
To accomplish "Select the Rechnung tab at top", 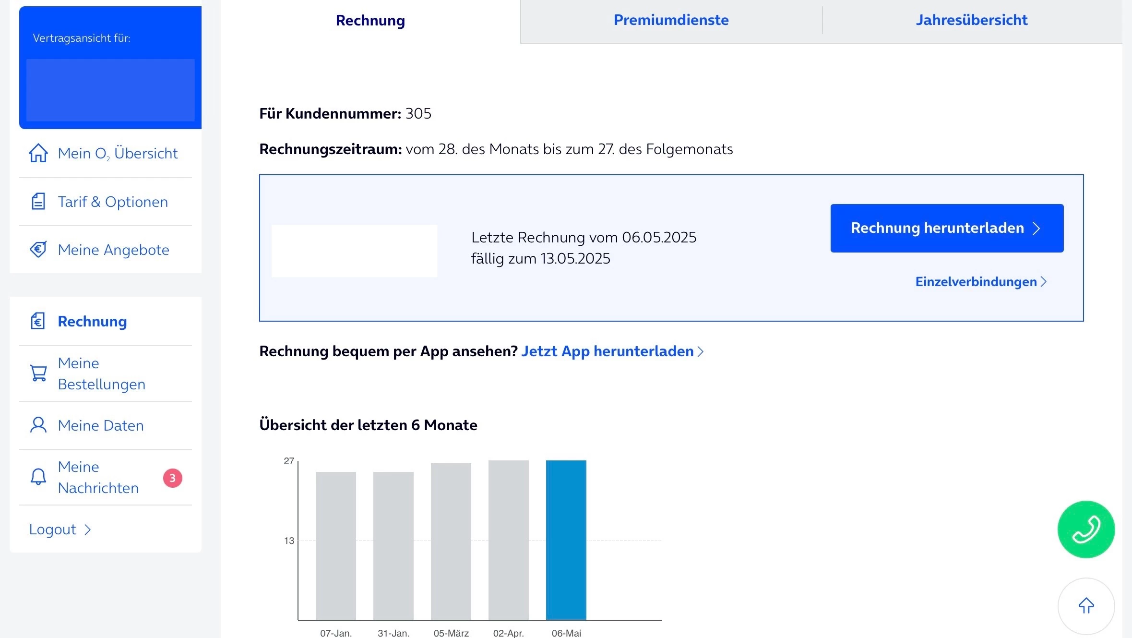I will point(370,21).
